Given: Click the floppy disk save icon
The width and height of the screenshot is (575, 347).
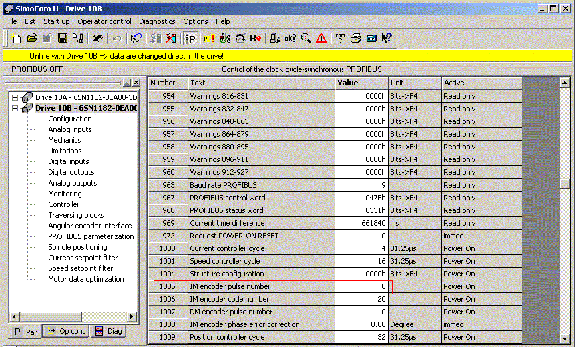Looking at the screenshot, I should [x=63, y=38].
